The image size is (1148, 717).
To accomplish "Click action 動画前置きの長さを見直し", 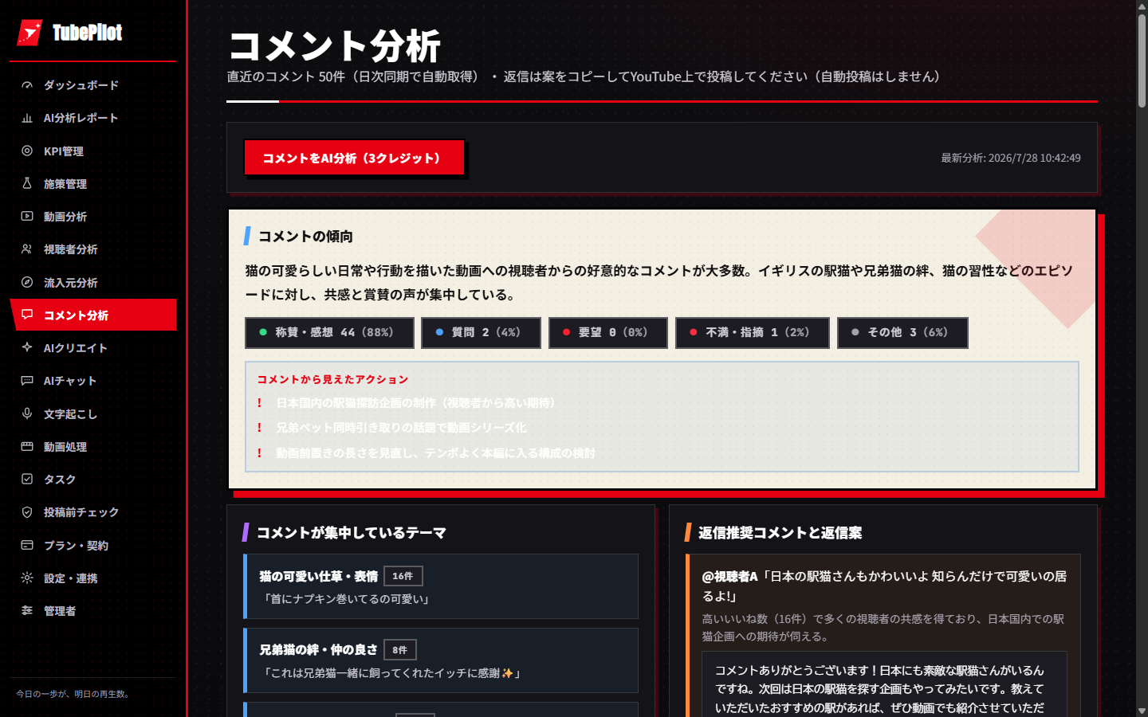I will tap(435, 453).
